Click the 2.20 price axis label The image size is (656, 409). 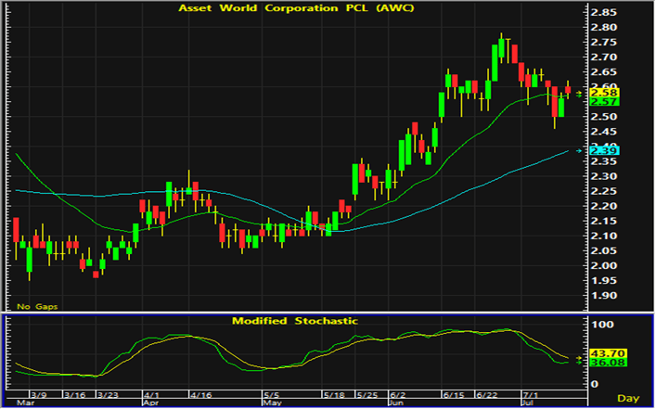[x=603, y=206]
